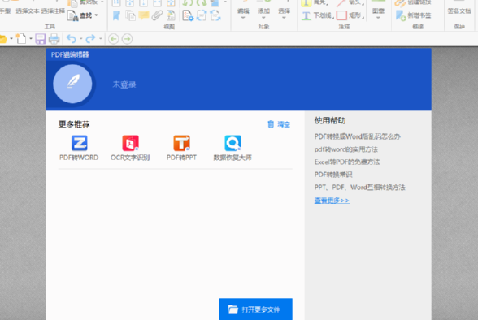Expand the 查找 find dropdown arrow

point(96,15)
